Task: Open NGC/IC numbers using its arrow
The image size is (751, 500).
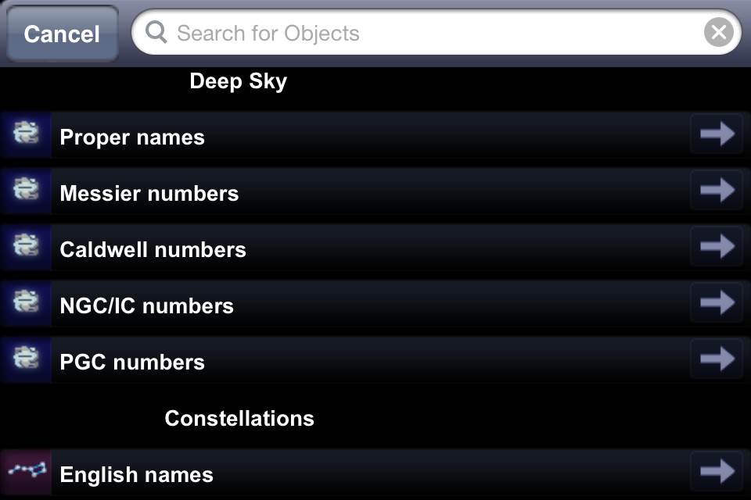Action: pyautogui.click(x=717, y=303)
